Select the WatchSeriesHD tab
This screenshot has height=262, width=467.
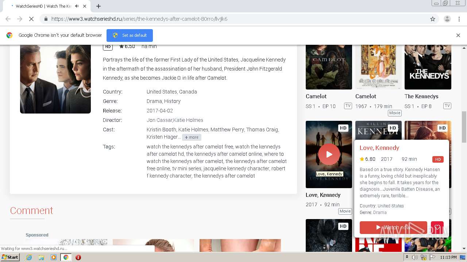click(x=44, y=6)
